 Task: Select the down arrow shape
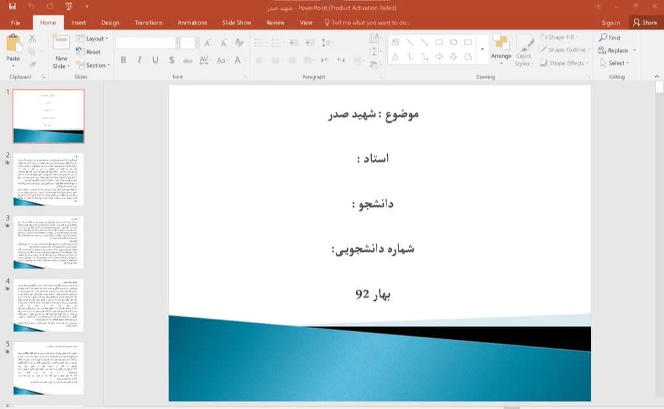click(x=454, y=56)
